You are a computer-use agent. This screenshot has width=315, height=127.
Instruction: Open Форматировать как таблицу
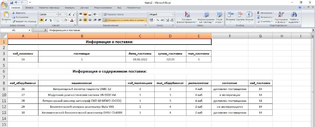206,17
